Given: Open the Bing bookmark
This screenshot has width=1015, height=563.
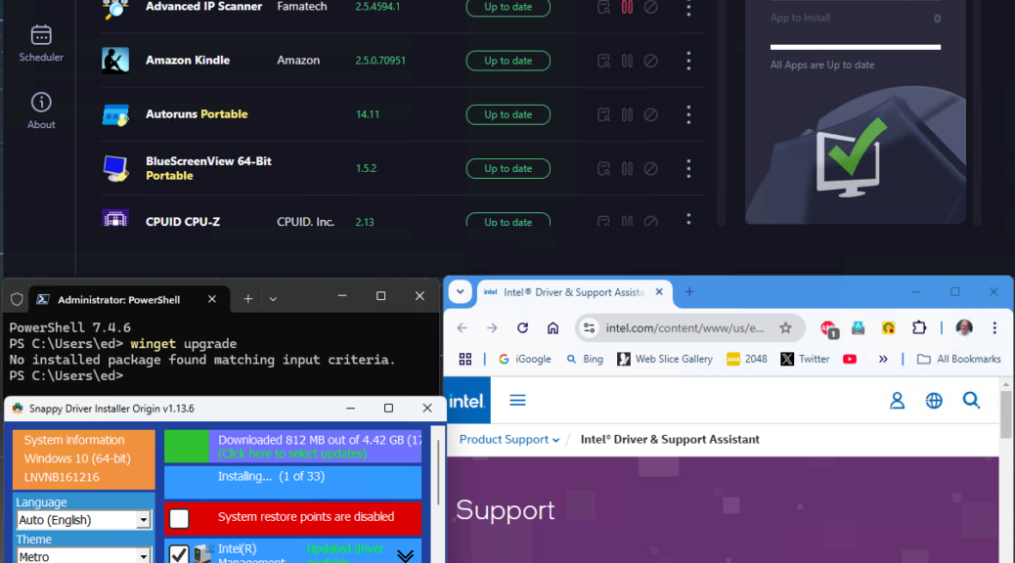Looking at the screenshot, I should (x=585, y=359).
